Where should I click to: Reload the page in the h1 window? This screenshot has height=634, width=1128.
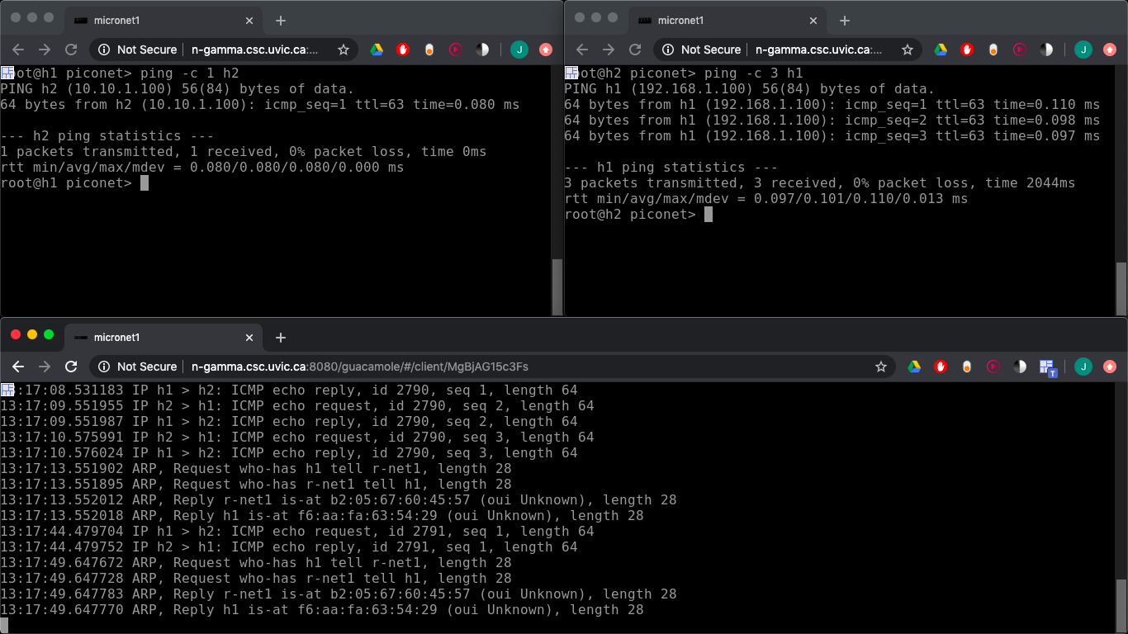[71, 50]
